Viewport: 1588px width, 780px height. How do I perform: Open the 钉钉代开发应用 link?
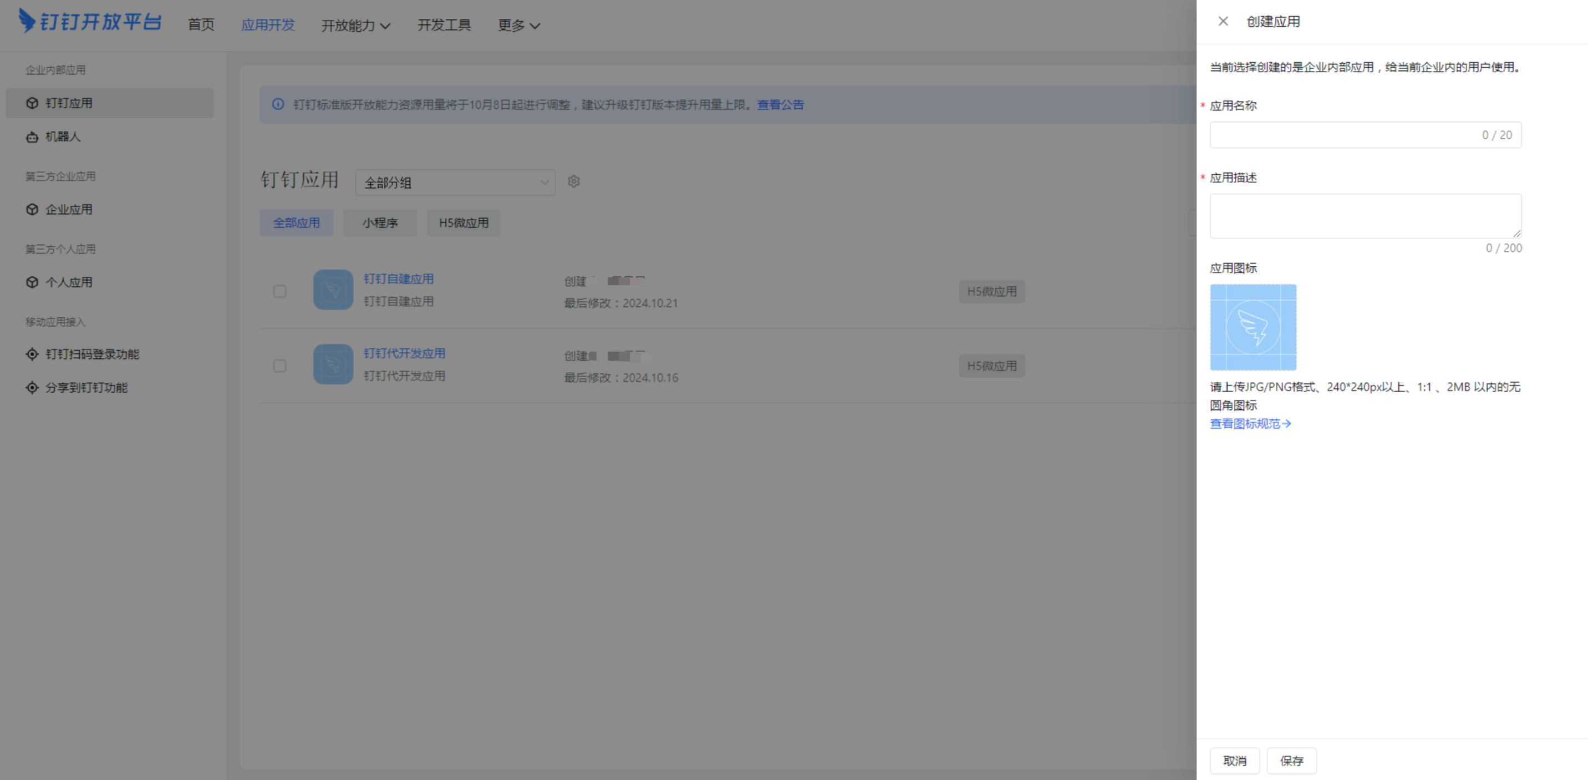(x=404, y=353)
